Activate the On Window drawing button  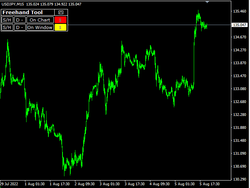(40, 27)
